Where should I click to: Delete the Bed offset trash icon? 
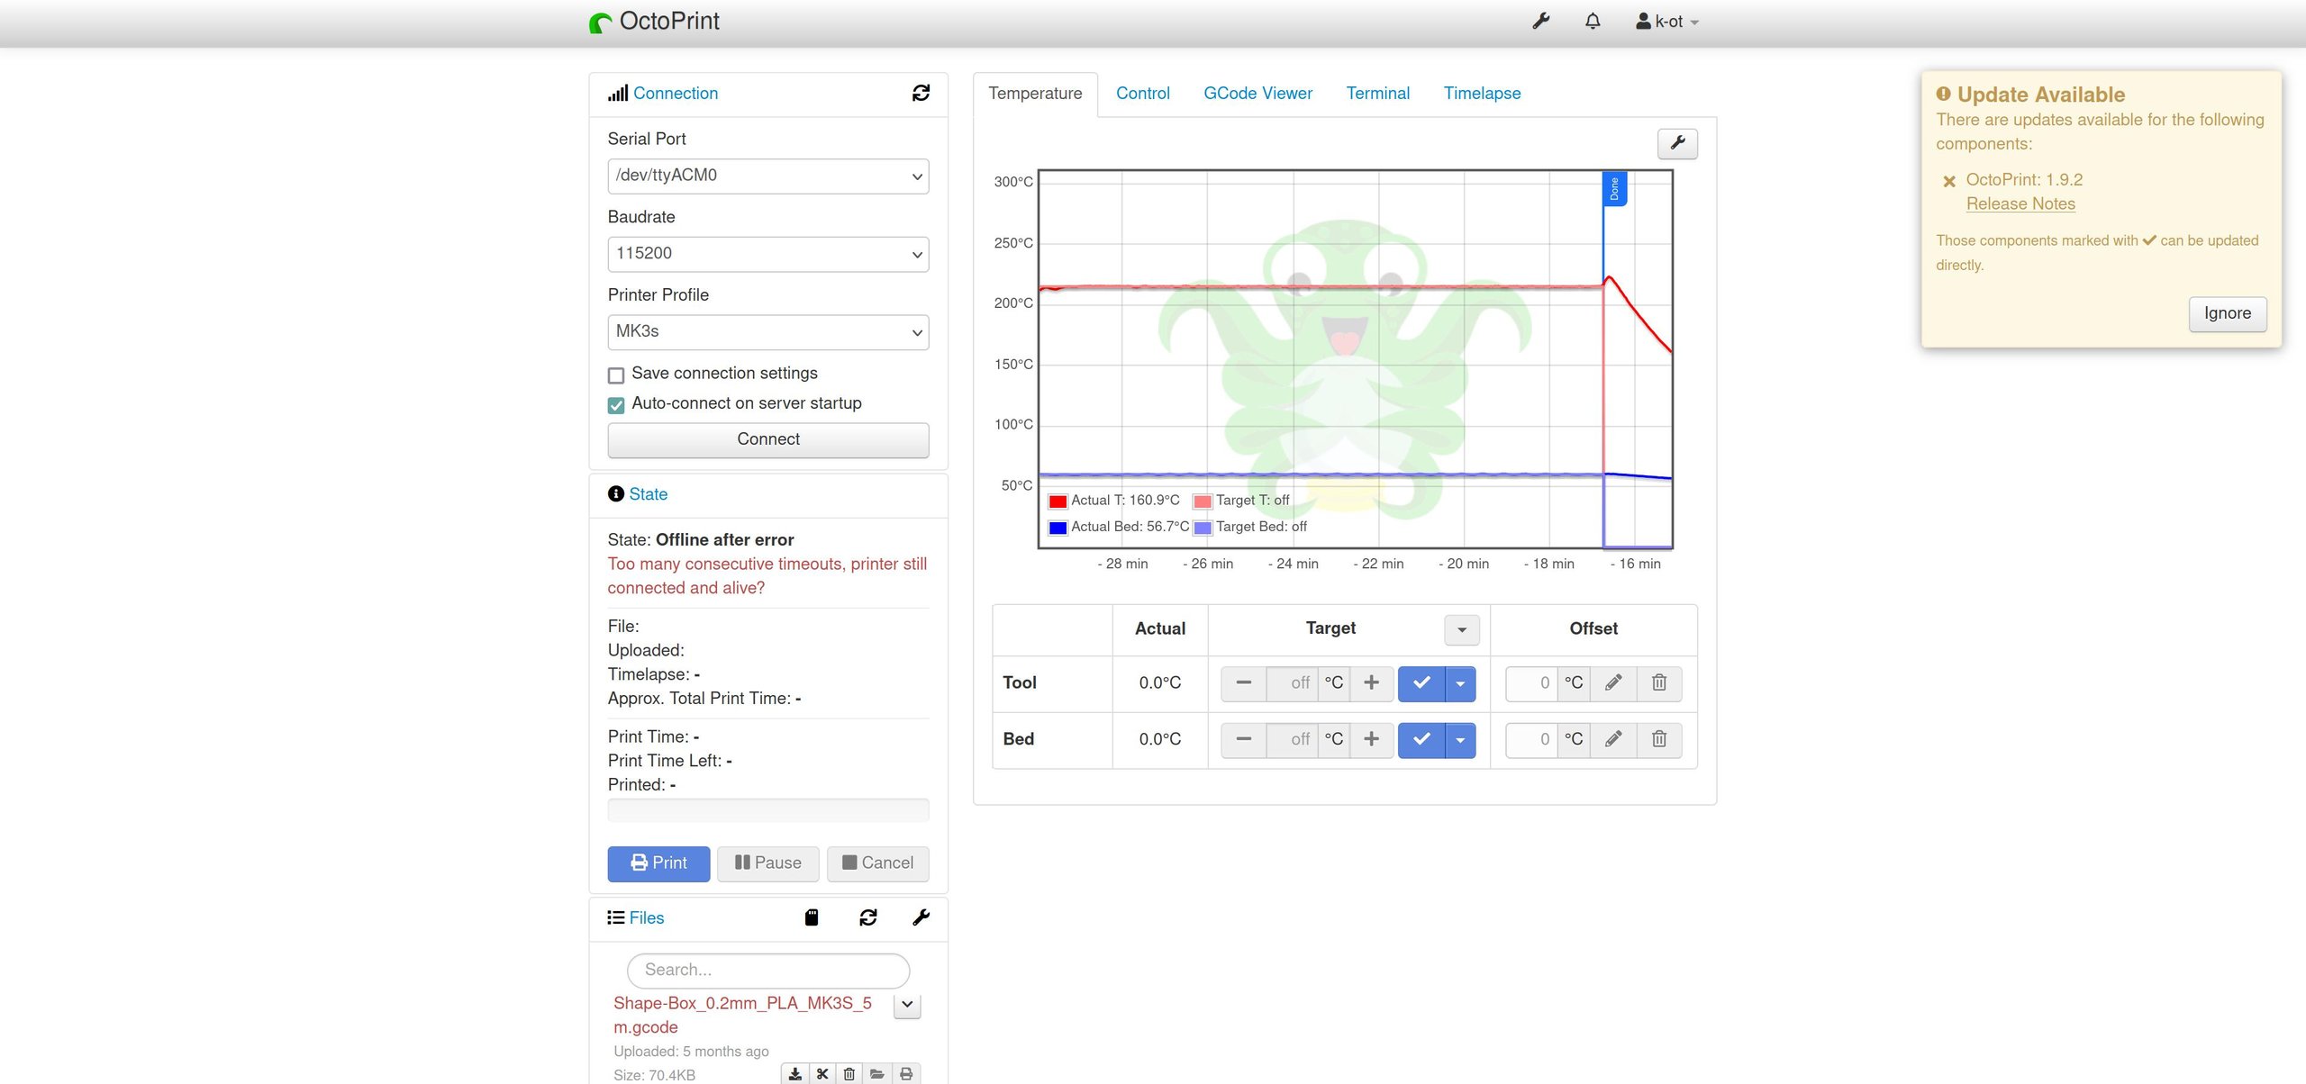point(1658,739)
